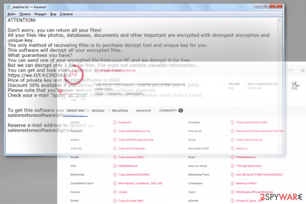This screenshot has width=306, height=204.
Task: Click the alert icon in the AVG row
Action: [115, 166]
